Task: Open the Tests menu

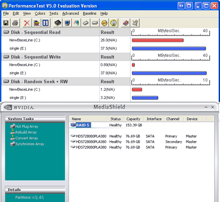Action: click(54, 13)
